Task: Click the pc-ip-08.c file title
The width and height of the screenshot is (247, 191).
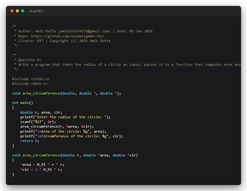Action: [x=36, y=11]
